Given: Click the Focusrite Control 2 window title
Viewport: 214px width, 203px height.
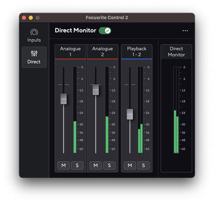Looking at the screenshot, I should coord(107,18).
